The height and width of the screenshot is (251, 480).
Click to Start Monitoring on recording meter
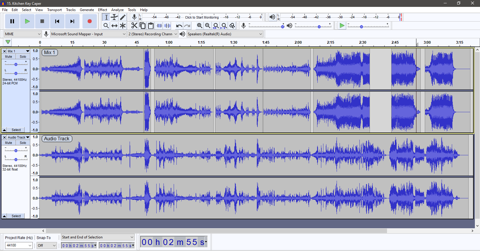tap(202, 17)
